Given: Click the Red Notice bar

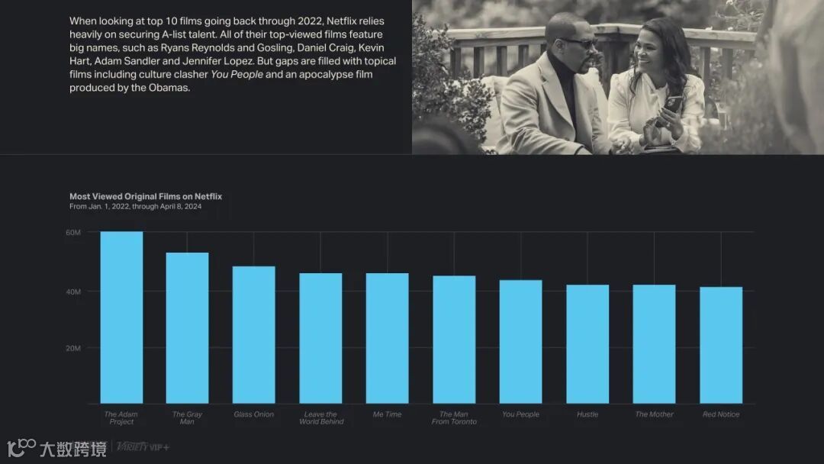Looking at the screenshot, I should pos(721,345).
